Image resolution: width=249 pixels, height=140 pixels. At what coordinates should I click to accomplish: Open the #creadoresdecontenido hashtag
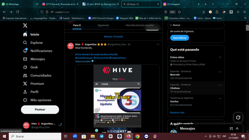104,54
